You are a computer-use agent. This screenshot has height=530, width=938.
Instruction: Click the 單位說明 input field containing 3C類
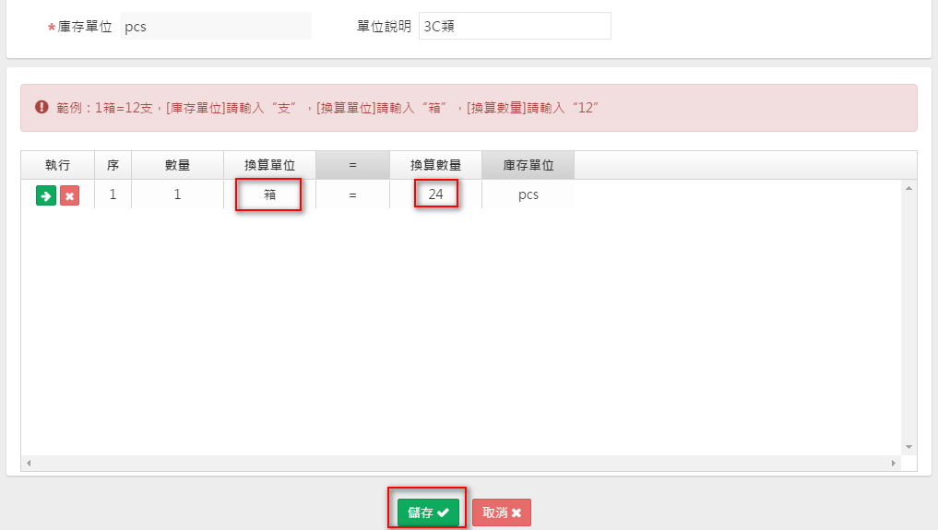pyautogui.click(x=515, y=27)
